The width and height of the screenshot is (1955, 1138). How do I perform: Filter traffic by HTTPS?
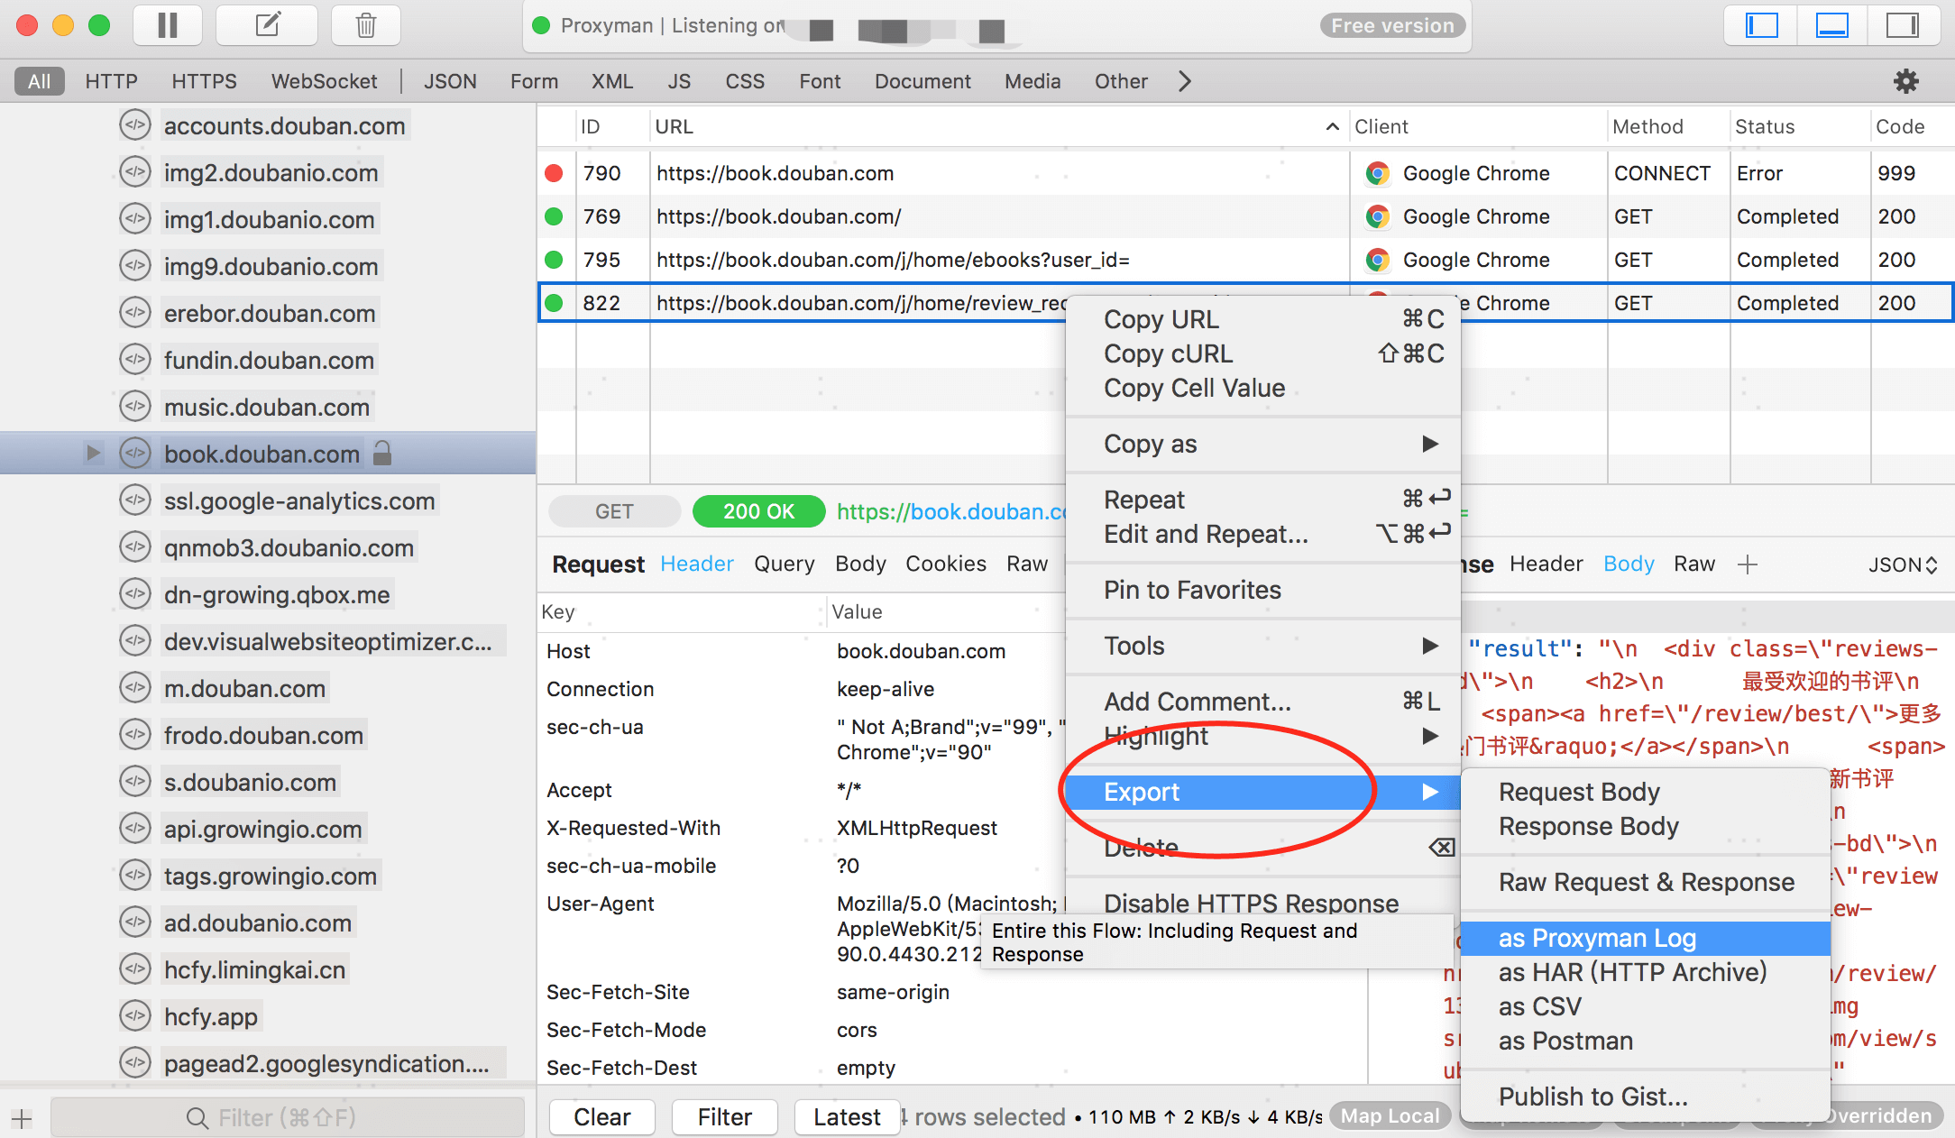tap(204, 81)
